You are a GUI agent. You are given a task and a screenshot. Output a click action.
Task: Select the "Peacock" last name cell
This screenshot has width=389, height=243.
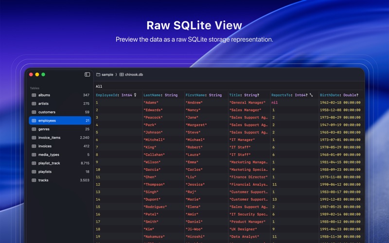(153, 117)
